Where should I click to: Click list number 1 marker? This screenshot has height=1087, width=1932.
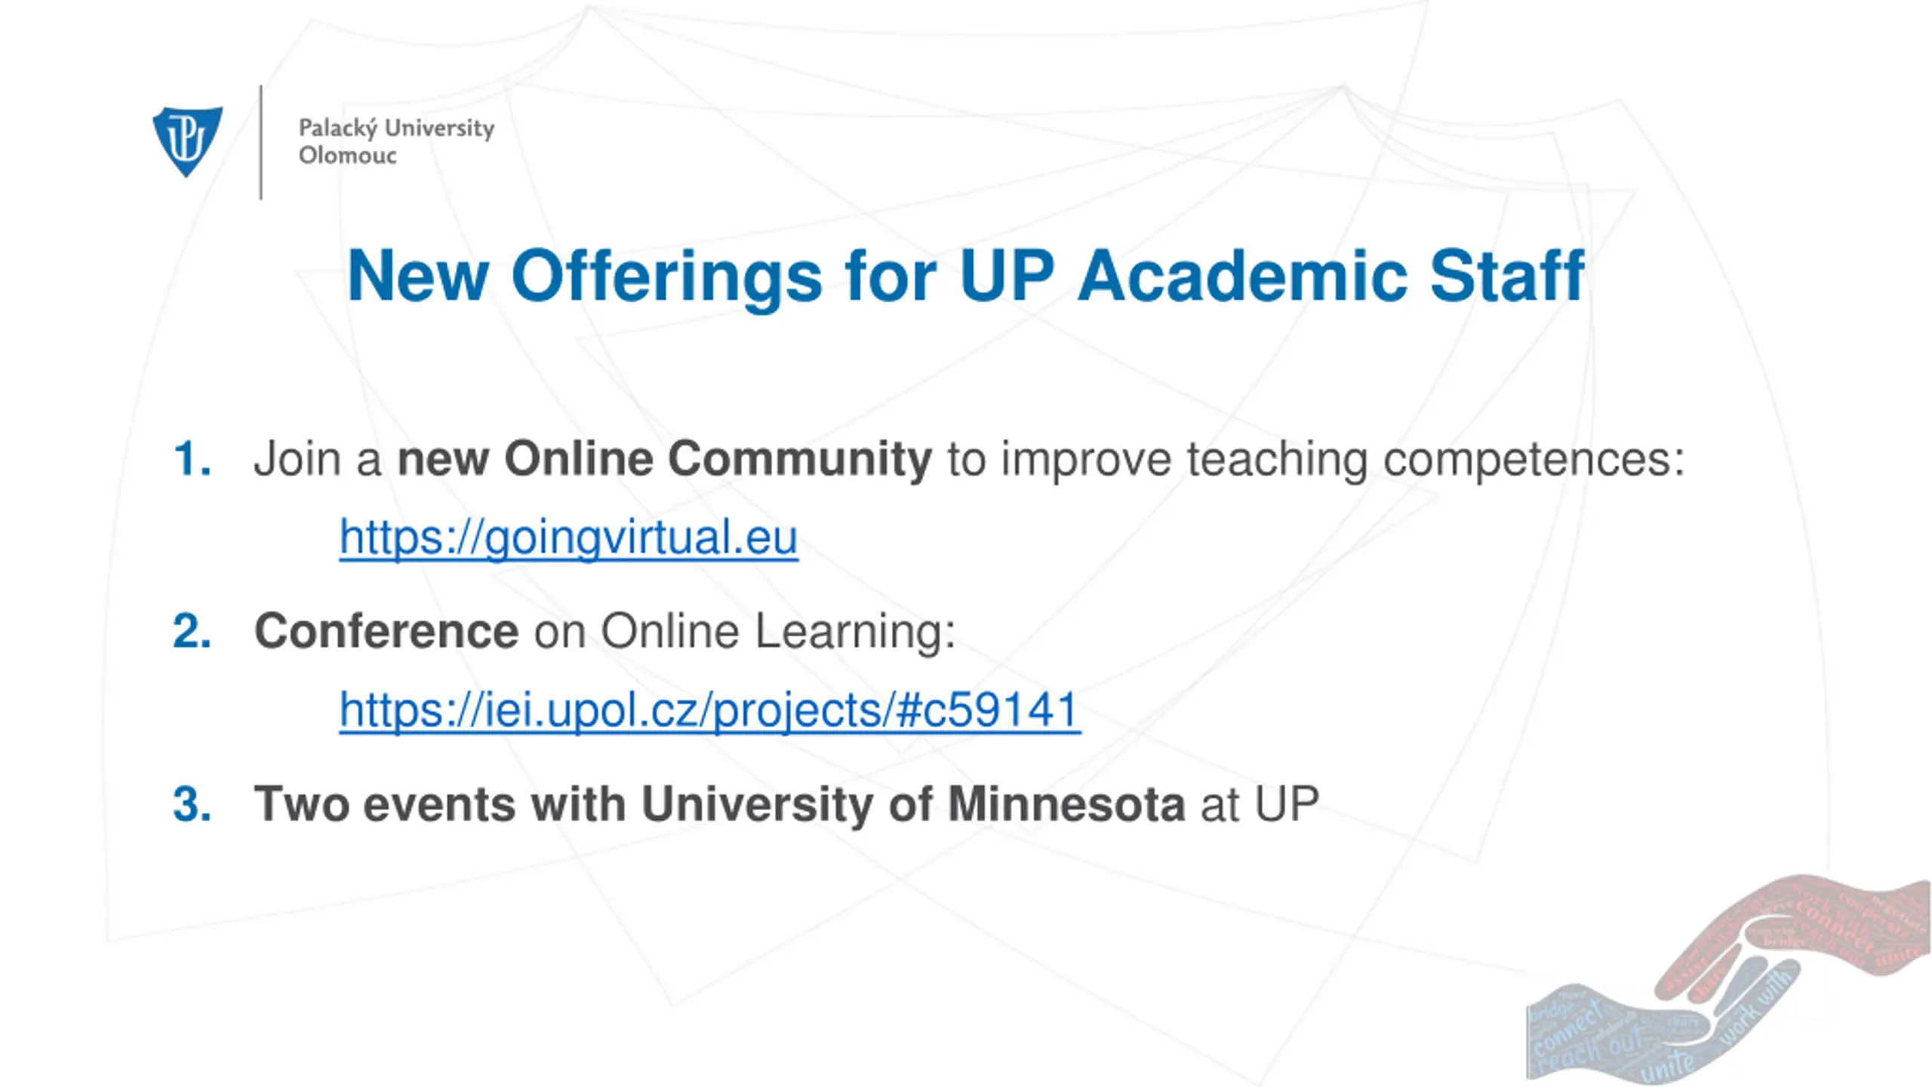coord(192,458)
